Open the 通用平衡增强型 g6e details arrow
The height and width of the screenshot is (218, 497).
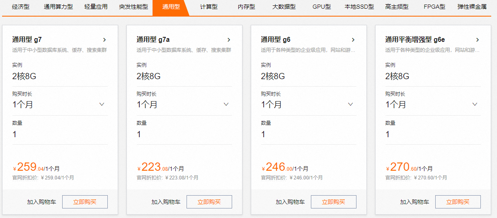click(x=478, y=40)
